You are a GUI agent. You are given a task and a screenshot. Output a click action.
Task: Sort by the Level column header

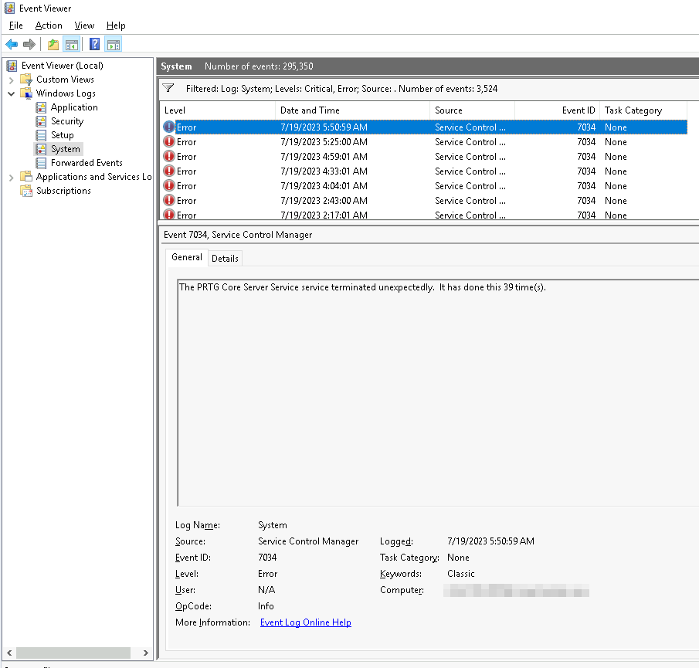(x=218, y=110)
